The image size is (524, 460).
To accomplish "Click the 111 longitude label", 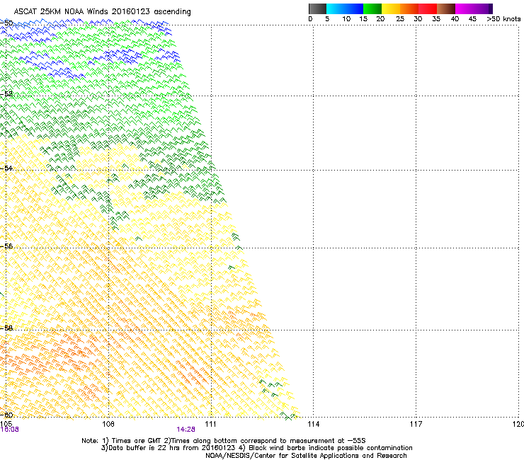I will pyautogui.click(x=210, y=424).
